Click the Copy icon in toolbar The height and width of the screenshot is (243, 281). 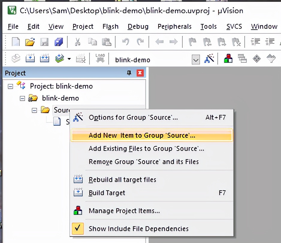pos(93,42)
